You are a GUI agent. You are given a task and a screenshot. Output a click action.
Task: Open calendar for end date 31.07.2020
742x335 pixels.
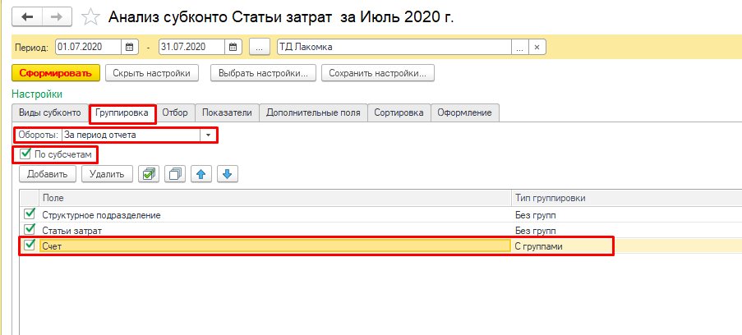[233, 47]
